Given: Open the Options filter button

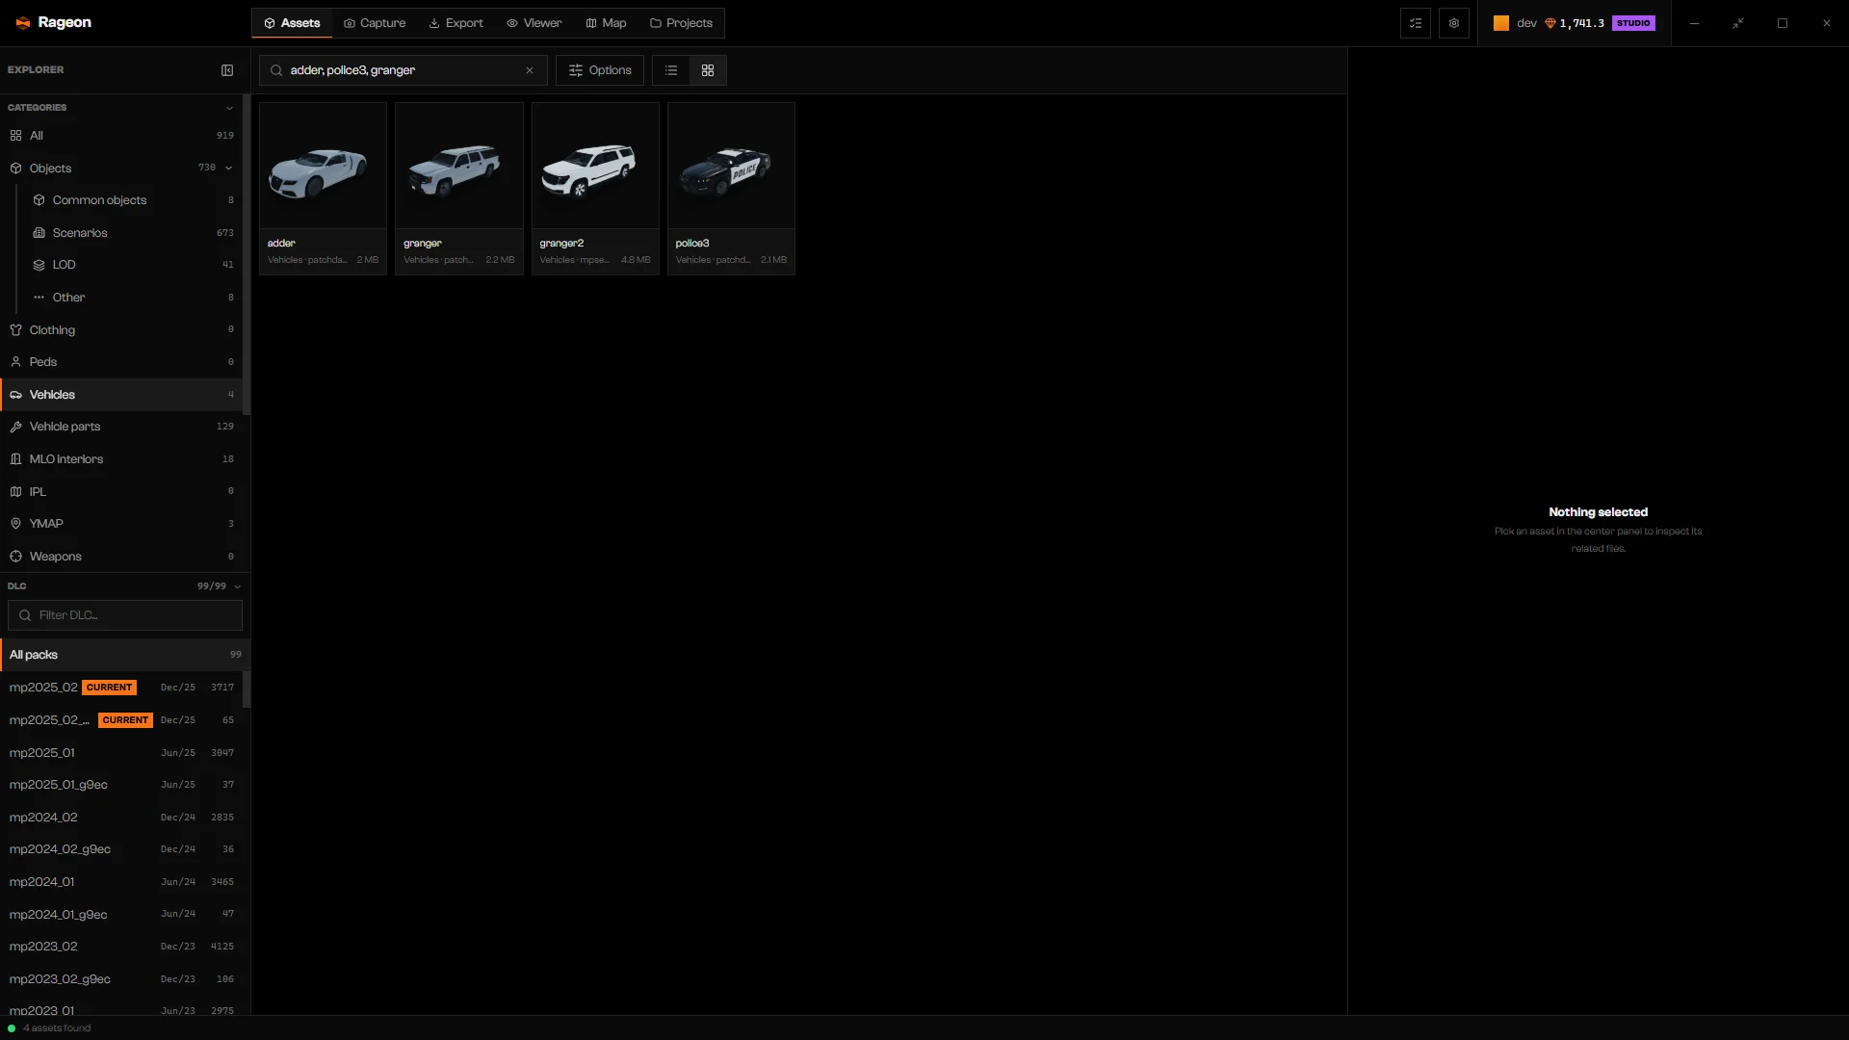Looking at the screenshot, I should pos(600,70).
